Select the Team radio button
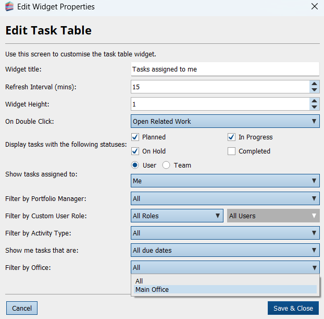Viewport: 324px width, 319px height. pyautogui.click(x=167, y=166)
